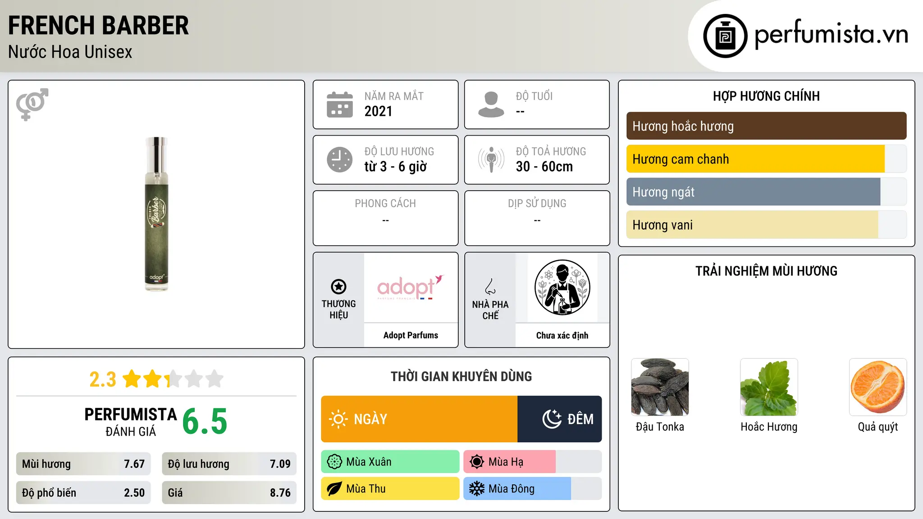Image resolution: width=923 pixels, height=519 pixels.
Task: Click the moon icon next to ĐÊM
Action: (x=552, y=419)
